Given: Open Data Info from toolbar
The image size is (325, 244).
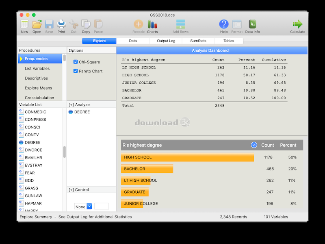Looking at the screenshot, I should coord(252,24).
